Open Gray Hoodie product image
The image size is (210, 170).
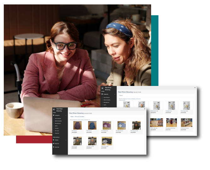(77, 141)
